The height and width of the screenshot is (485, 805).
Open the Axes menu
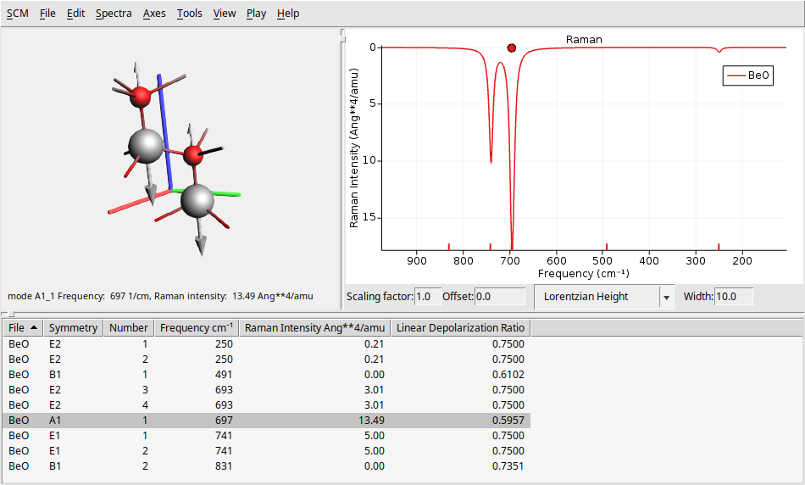click(154, 14)
